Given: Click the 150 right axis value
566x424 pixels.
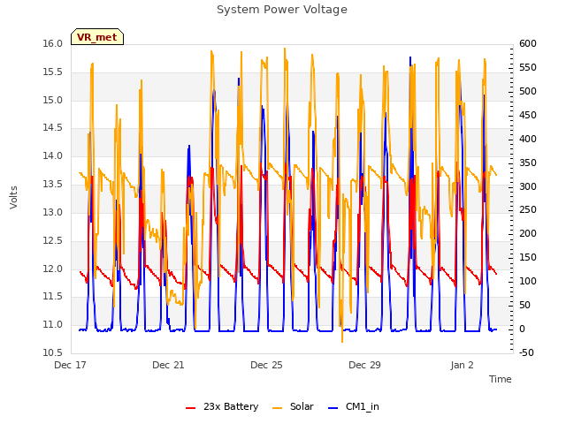Looking at the screenshot, I should [528, 257].
